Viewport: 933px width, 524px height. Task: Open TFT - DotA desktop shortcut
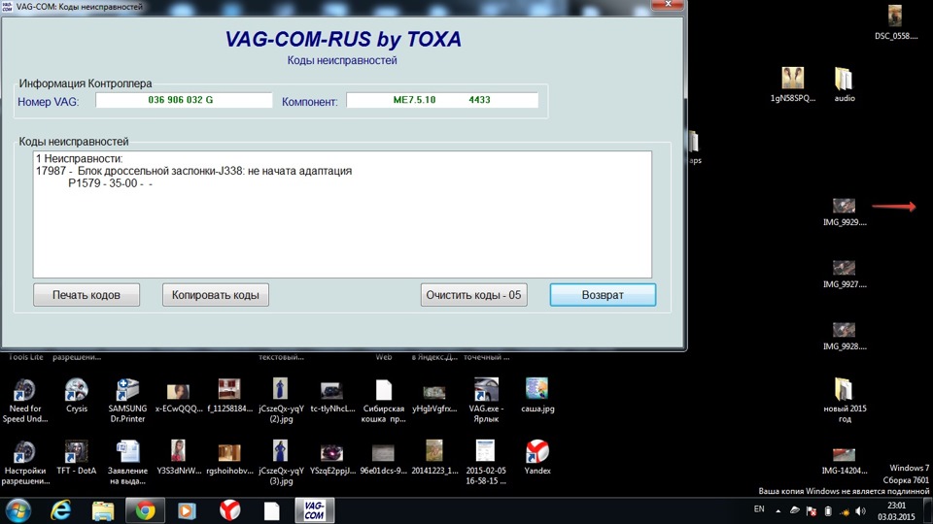click(76, 458)
